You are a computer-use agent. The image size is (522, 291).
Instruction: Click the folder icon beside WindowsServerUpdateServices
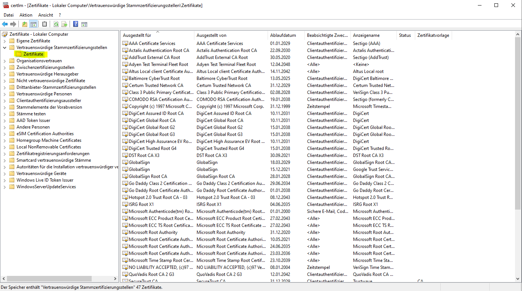pyautogui.click(x=12, y=187)
